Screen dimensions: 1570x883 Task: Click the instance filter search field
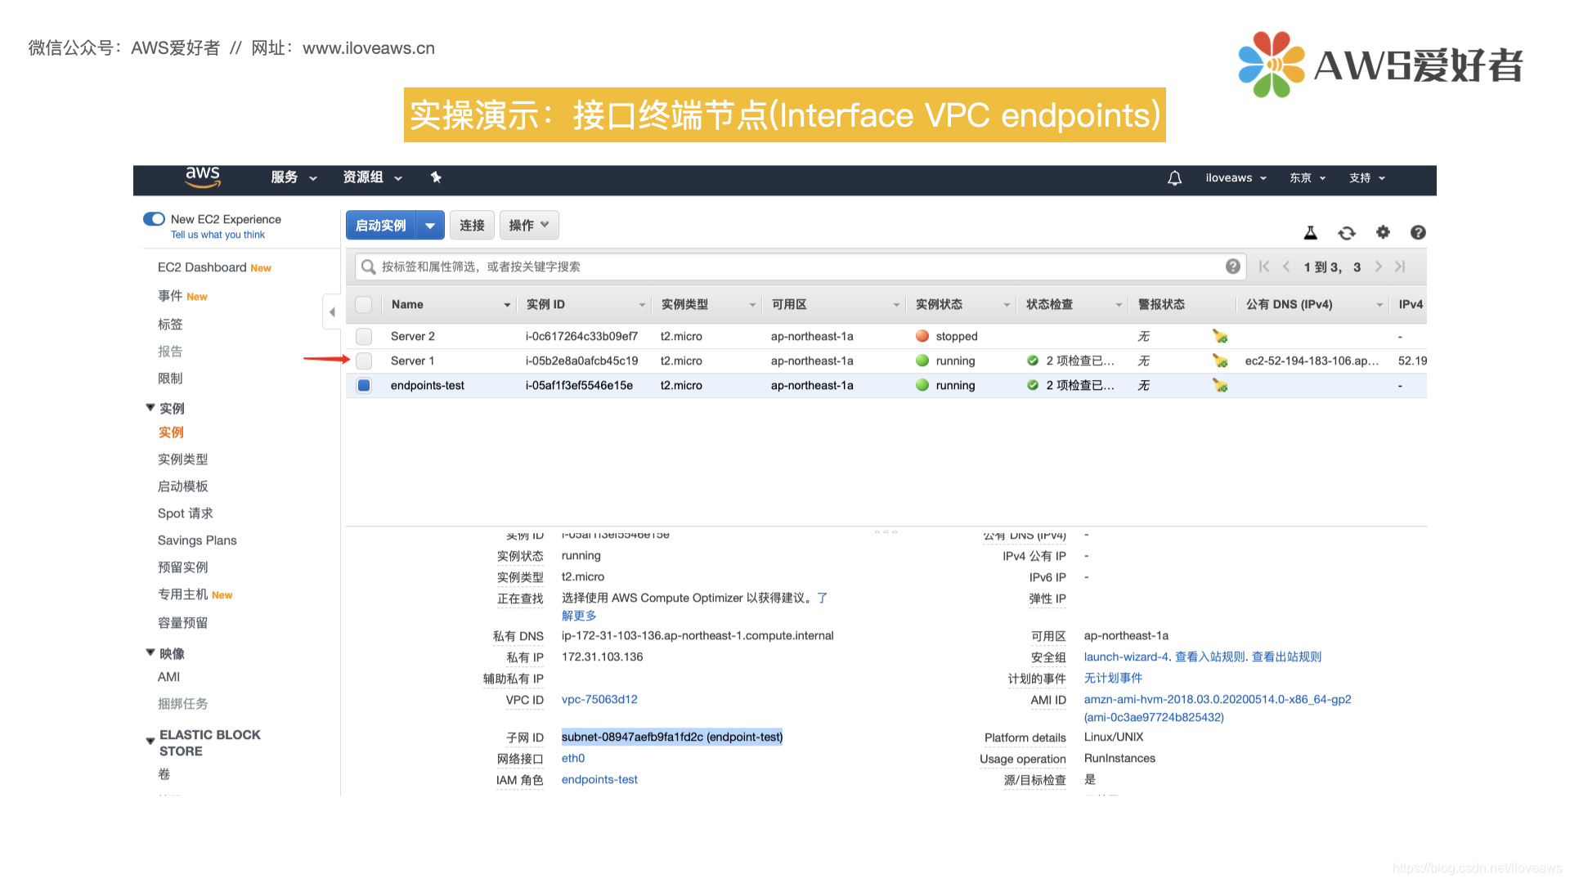[x=801, y=267]
